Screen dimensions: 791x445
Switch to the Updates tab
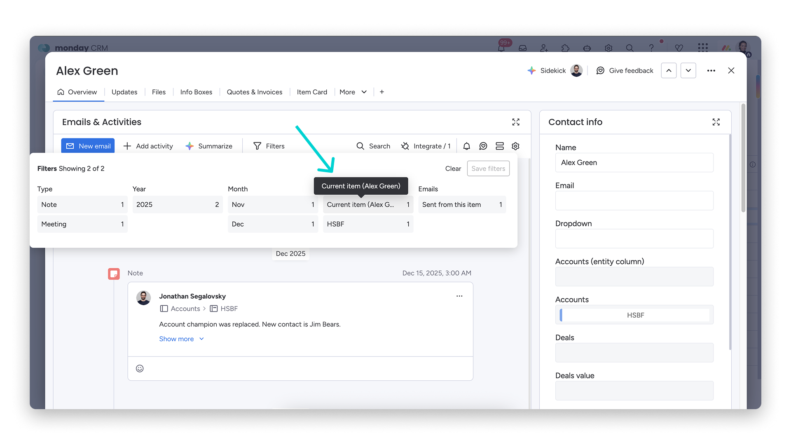[x=124, y=92]
